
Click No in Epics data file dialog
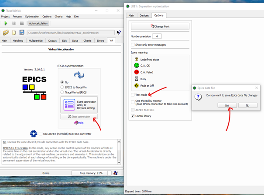(248, 105)
